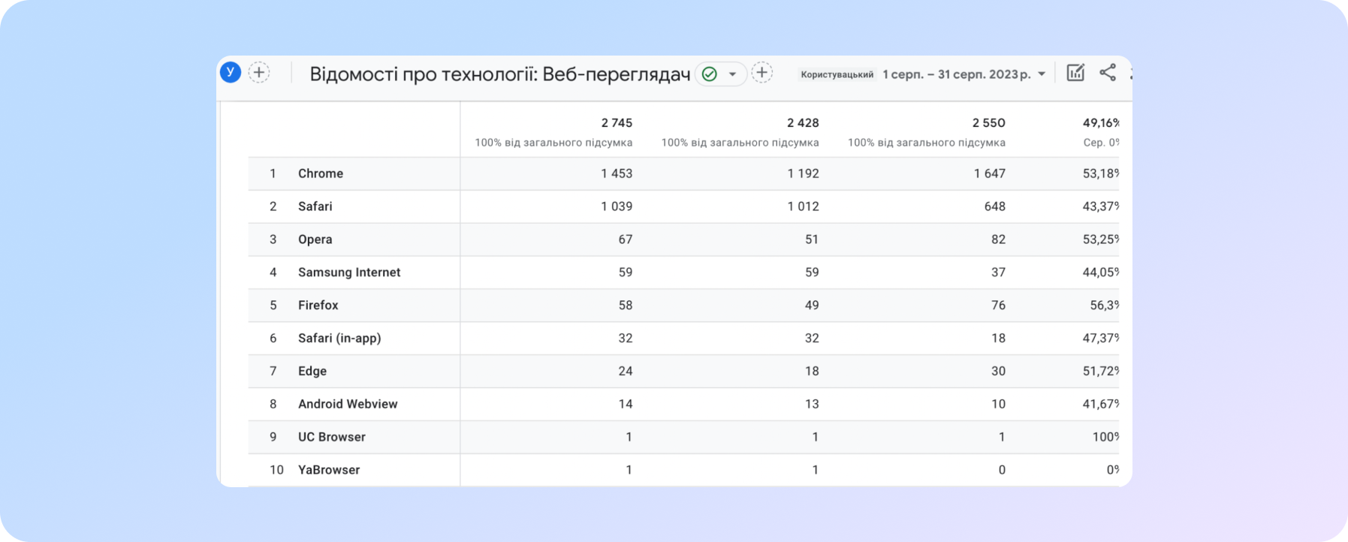The width and height of the screenshot is (1348, 542).
Task: Click the "Користувацький" date label
Action: [x=837, y=74]
